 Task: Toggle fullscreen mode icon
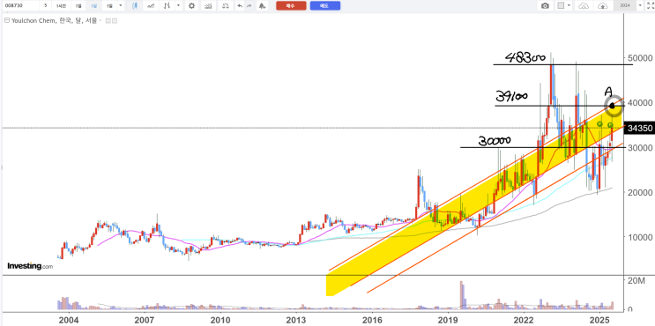(x=650, y=6)
